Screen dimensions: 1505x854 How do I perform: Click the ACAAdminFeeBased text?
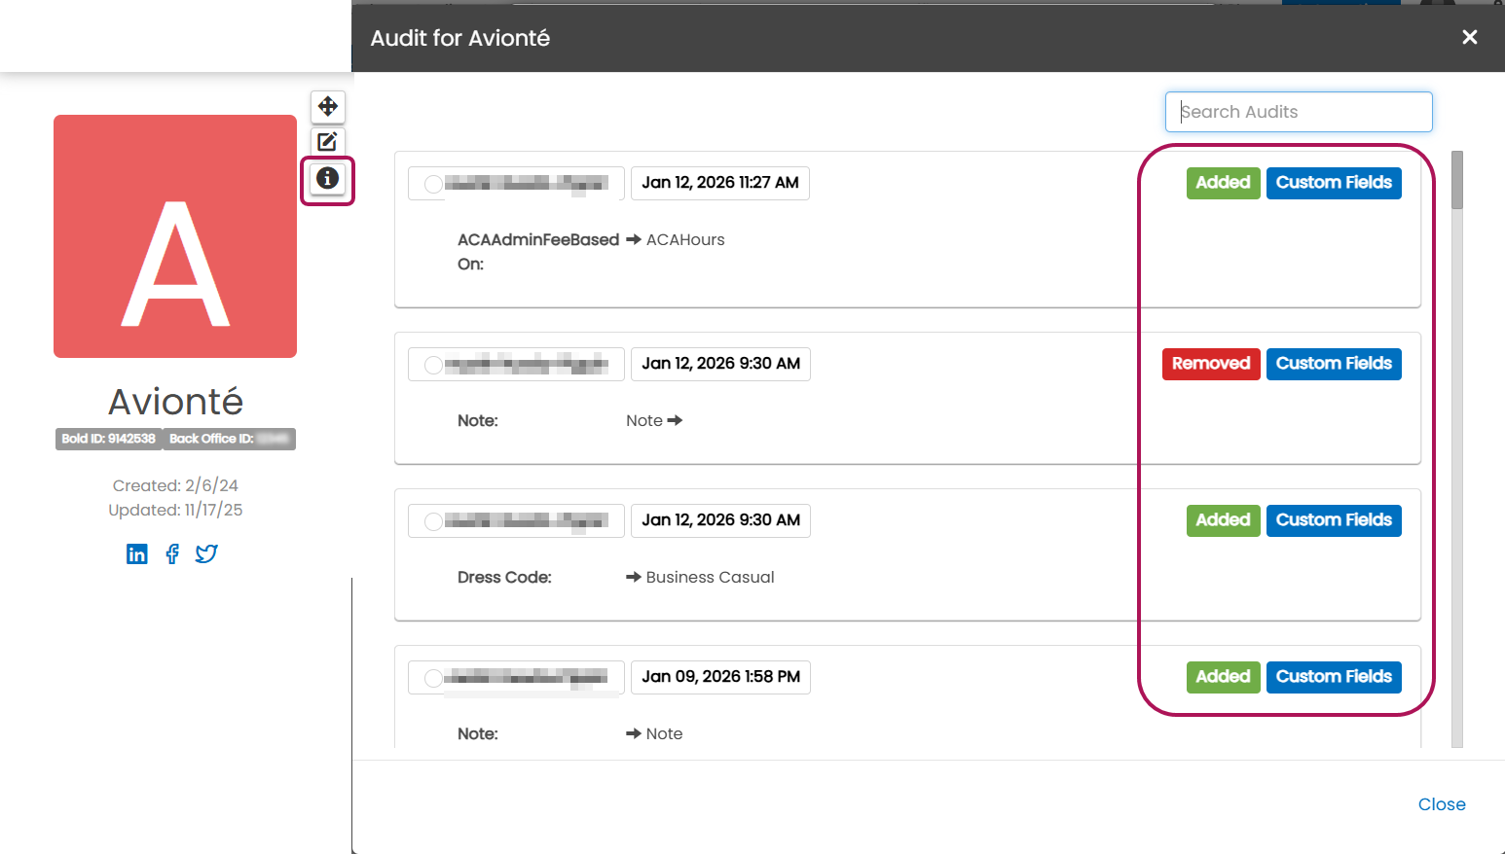[538, 239]
